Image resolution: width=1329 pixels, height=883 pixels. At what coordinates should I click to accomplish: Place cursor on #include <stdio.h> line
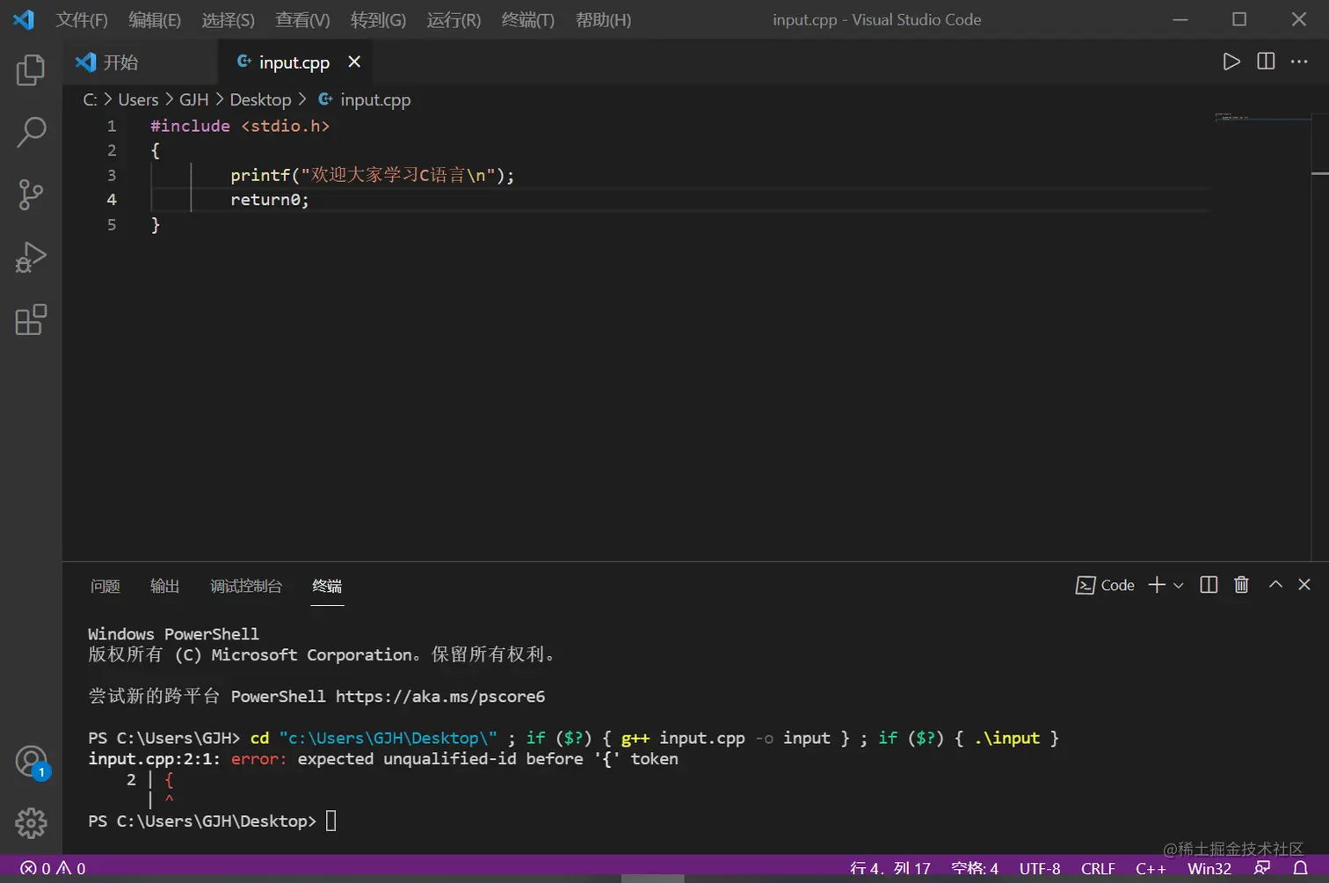click(x=240, y=126)
